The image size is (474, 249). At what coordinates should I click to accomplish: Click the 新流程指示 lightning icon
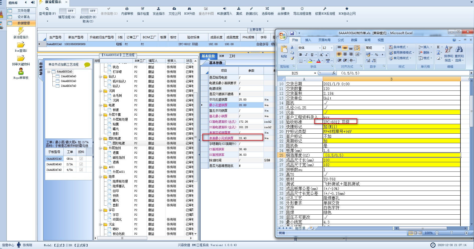pyautogui.click(x=21, y=31)
